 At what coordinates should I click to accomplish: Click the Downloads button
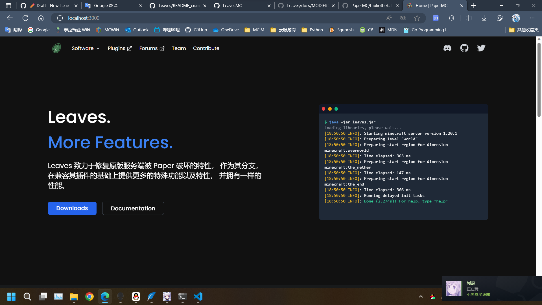pos(72,208)
